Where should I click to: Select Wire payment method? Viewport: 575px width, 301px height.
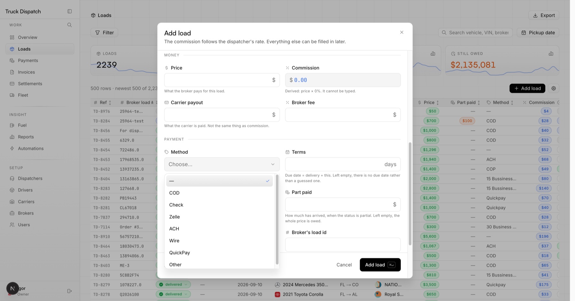[x=219, y=241]
